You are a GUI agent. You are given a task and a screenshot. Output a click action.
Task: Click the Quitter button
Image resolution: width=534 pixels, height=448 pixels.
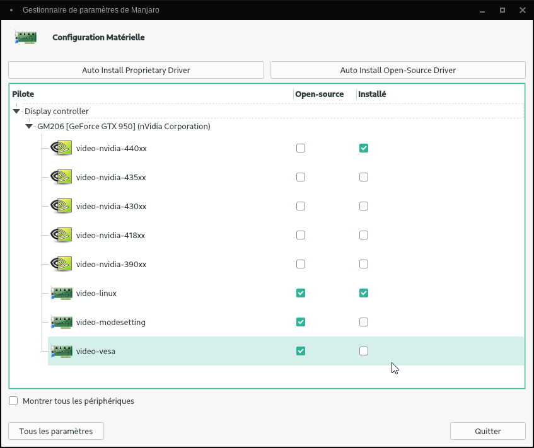(x=488, y=432)
